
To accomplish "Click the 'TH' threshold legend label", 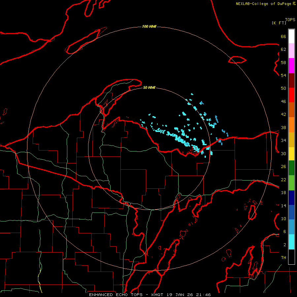I will (x=283, y=258).
